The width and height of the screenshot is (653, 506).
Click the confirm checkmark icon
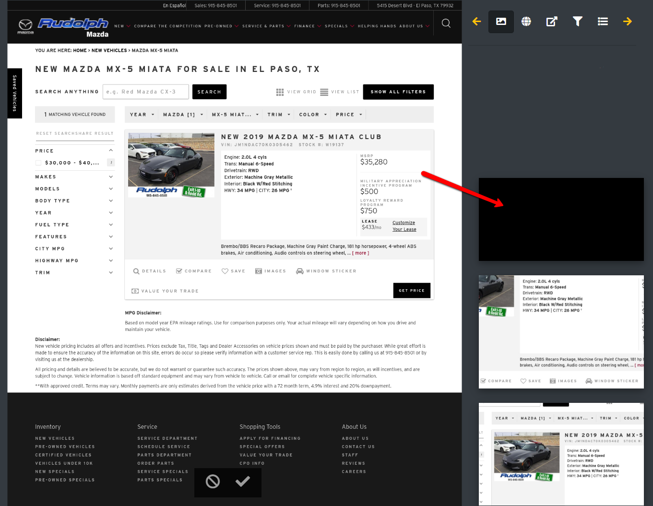[x=243, y=482]
